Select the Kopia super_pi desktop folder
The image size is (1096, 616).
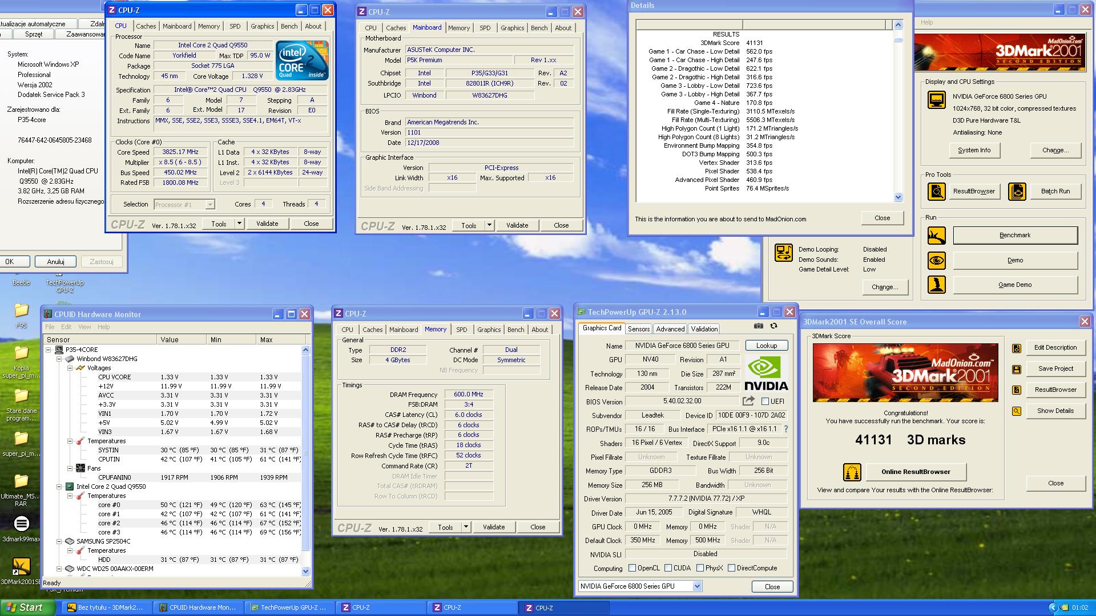point(21,362)
